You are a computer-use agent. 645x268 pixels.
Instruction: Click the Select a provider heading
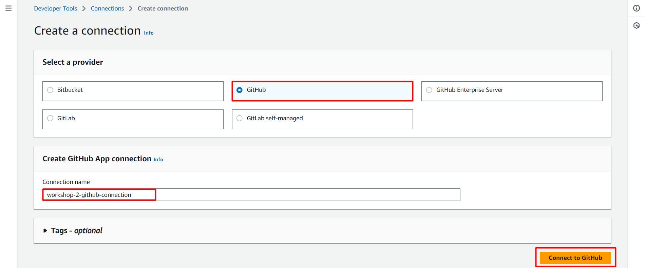(73, 62)
